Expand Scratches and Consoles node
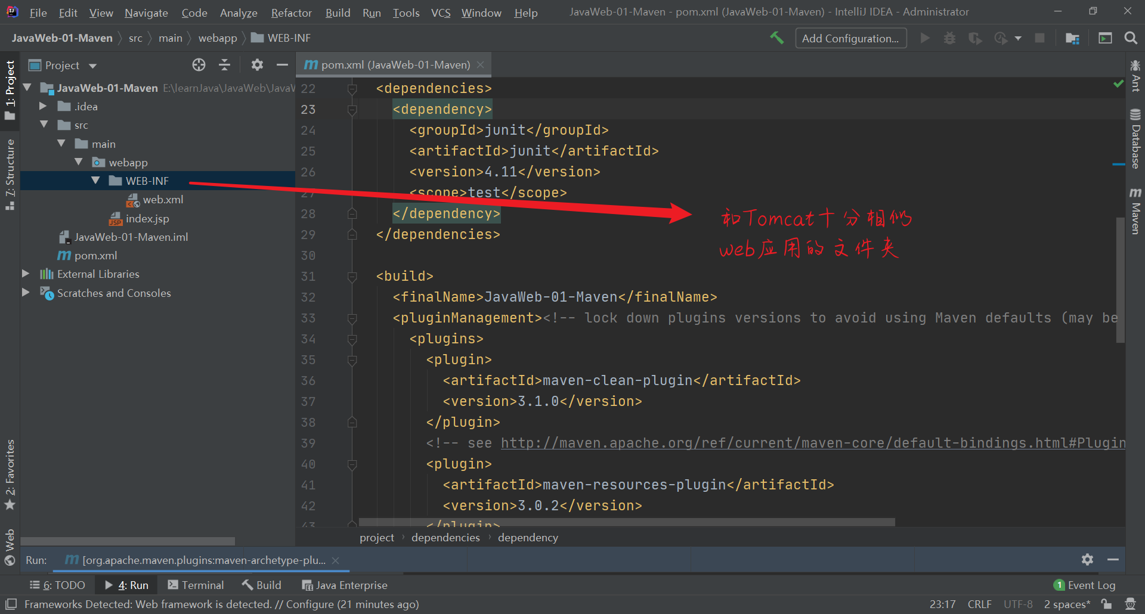 coord(26,293)
